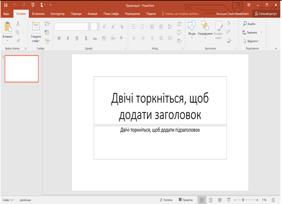The width and height of the screenshot is (282, 204).
Task: Open shape outline pencil icon
Action: coord(229,32)
